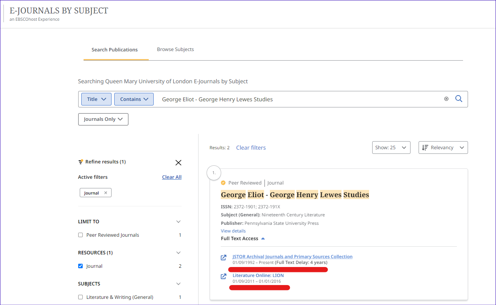Open Literature Online external link icon
This screenshot has height=305, width=496.
(223, 276)
